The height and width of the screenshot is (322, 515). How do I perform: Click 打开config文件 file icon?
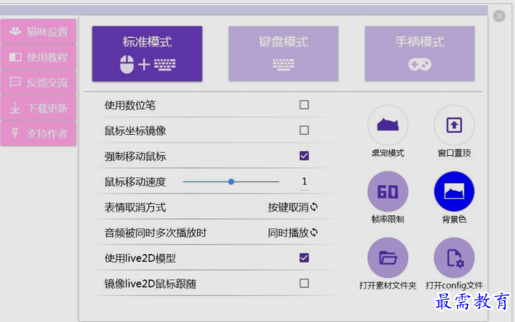(454, 258)
